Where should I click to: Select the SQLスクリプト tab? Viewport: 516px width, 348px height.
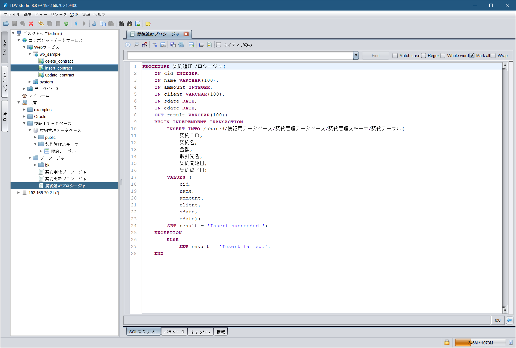[x=143, y=332]
